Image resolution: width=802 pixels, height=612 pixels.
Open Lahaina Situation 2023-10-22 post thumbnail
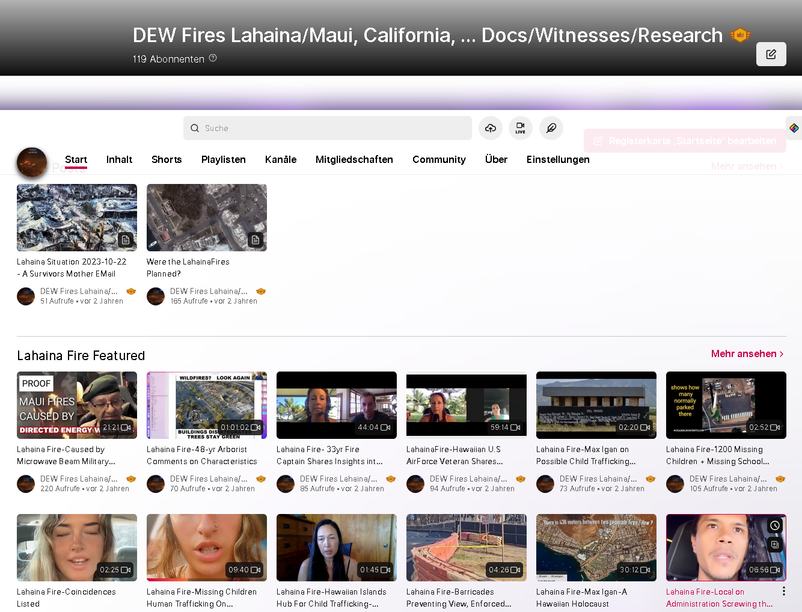(77, 218)
